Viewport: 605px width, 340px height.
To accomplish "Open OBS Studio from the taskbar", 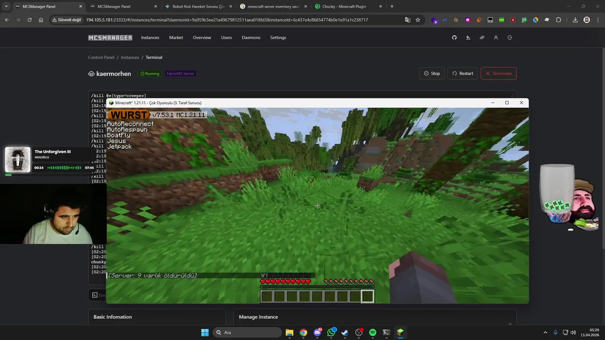I will tap(359, 332).
